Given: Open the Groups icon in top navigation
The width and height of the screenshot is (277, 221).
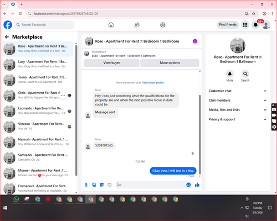Looking at the screenshot, I should 163,25.
